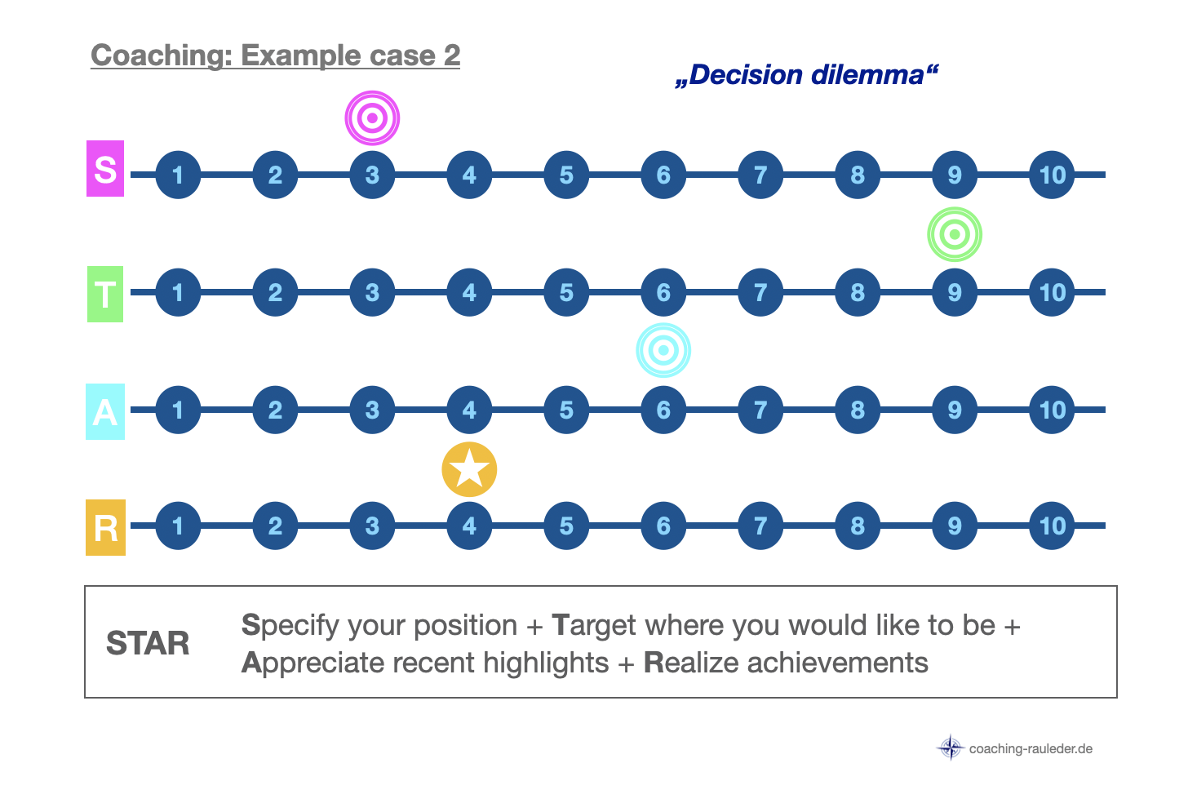Choose circle 4 on the R row
Image resolution: width=1188 pixels, height=803 pixels.
coord(469,526)
